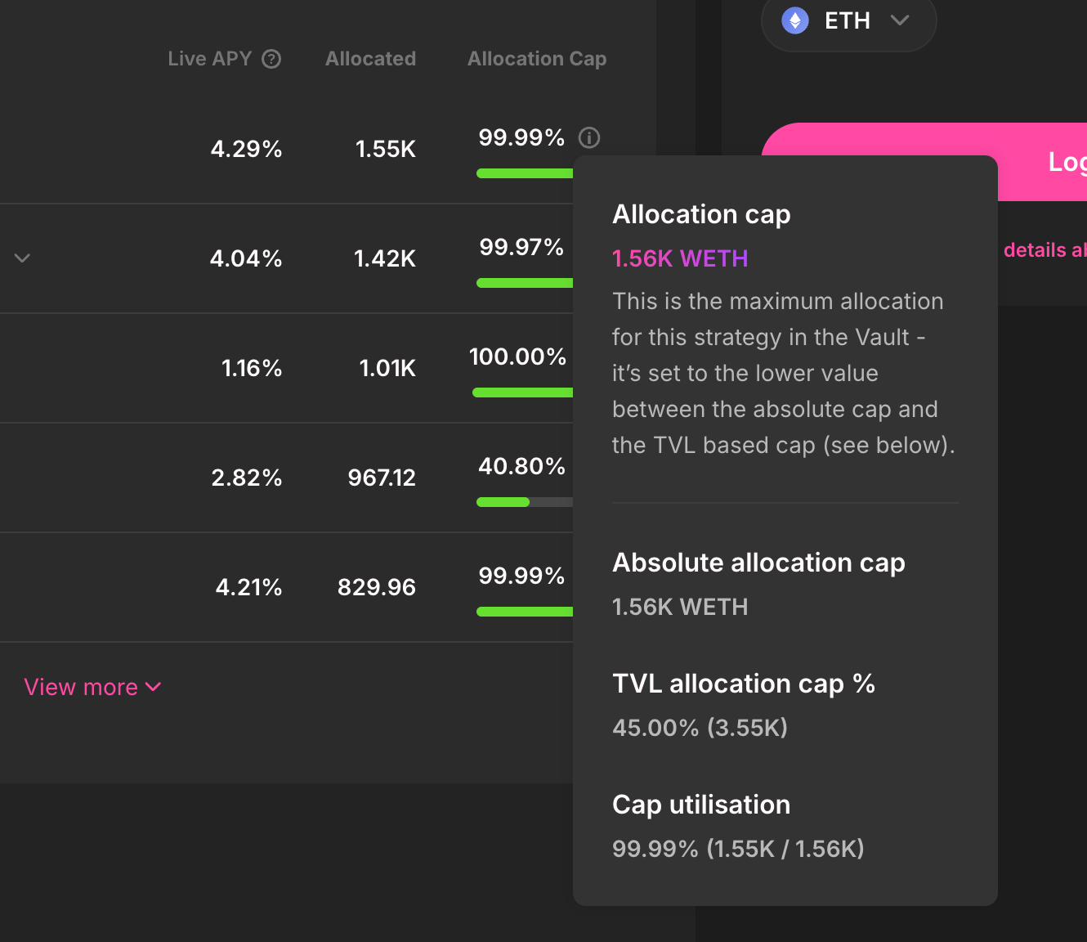Select the 4.29% Live APY value
Viewport: 1087px width, 942px height.
[x=246, y=149]
